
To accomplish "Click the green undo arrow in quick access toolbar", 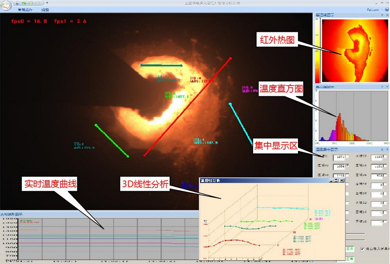I will click(x=24, y=3).
